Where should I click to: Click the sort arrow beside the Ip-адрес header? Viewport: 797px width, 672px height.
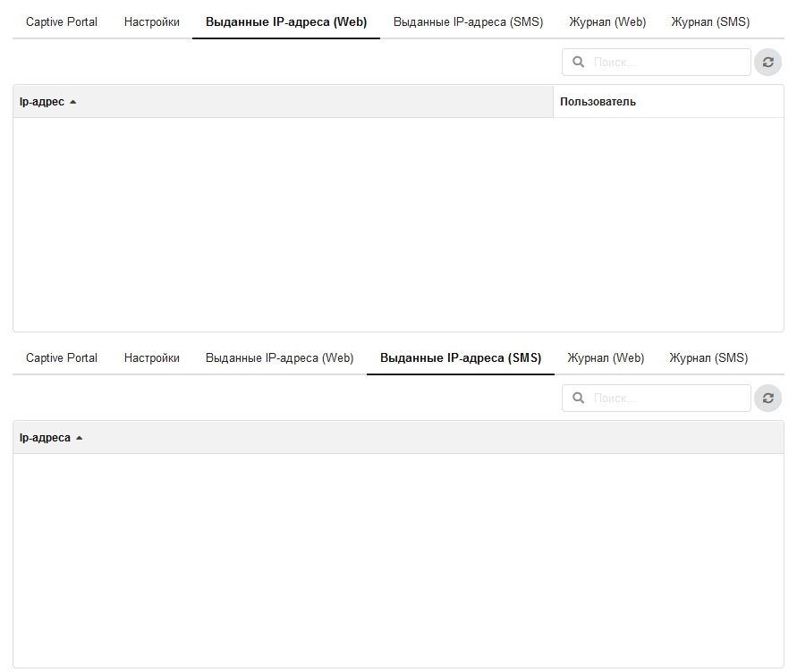point(73,102)
